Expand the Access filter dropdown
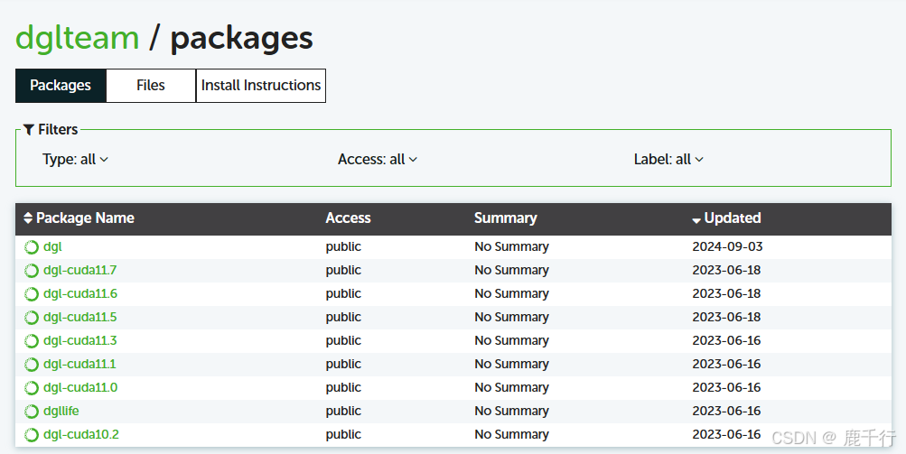 tap(378, 160)
